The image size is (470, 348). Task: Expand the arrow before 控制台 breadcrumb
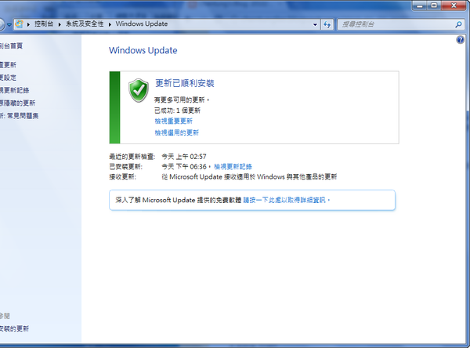tap(28, 24)
